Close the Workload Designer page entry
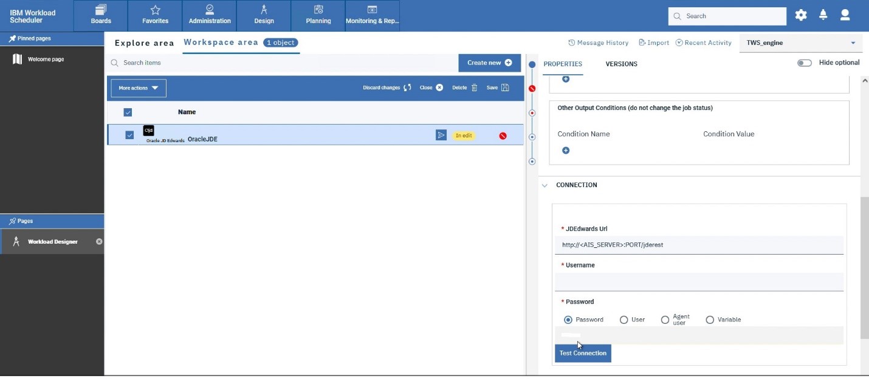869x381 pixels. (x=99, y=242)
